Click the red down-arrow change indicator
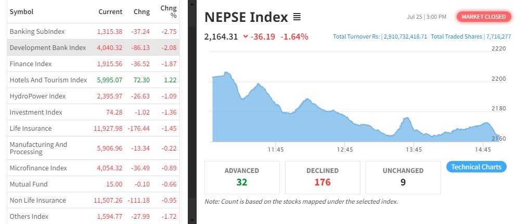Viewport: 515px width, 224px height. pyautogui.click(x=246, y=37)
